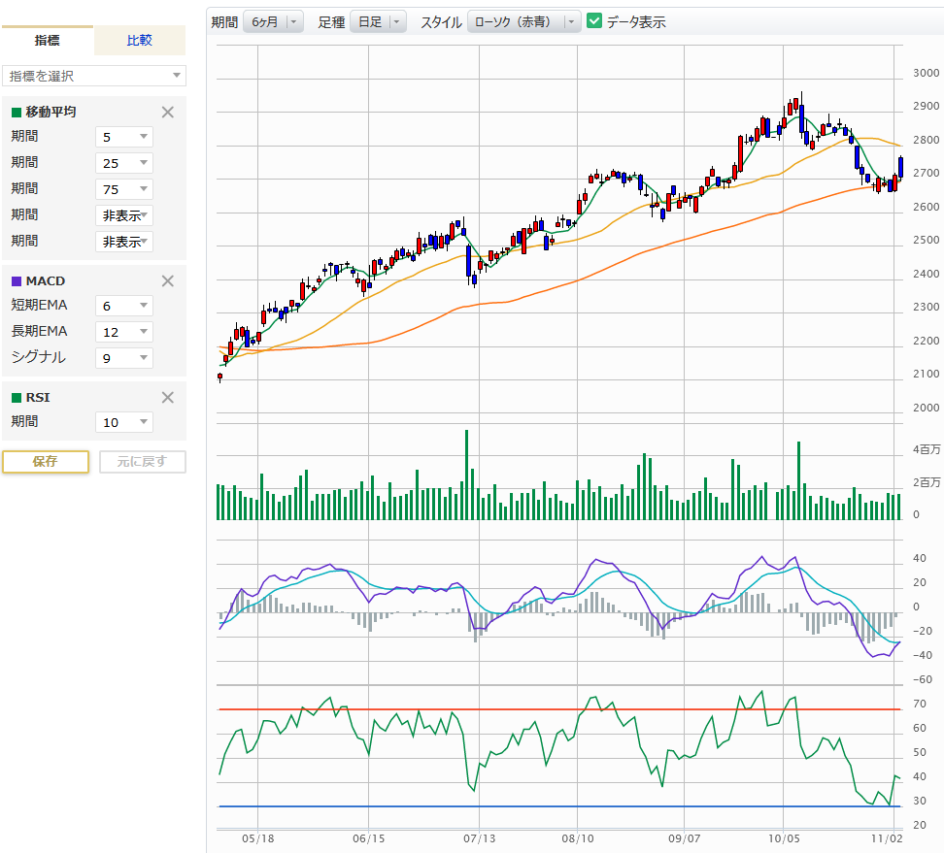The height and width of the screenshot is (853, 944).
Task: Open the 指標を選択 dropdown
Action: (x=94, y=76)
